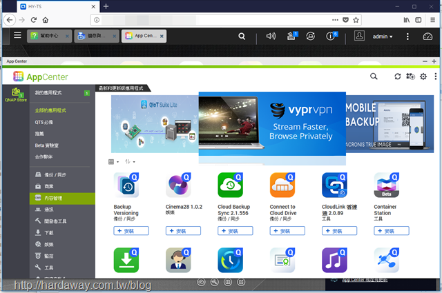Screen dimensions: 442x293
Task: Expand the admin user dropdown
Action: pos(383,37)
